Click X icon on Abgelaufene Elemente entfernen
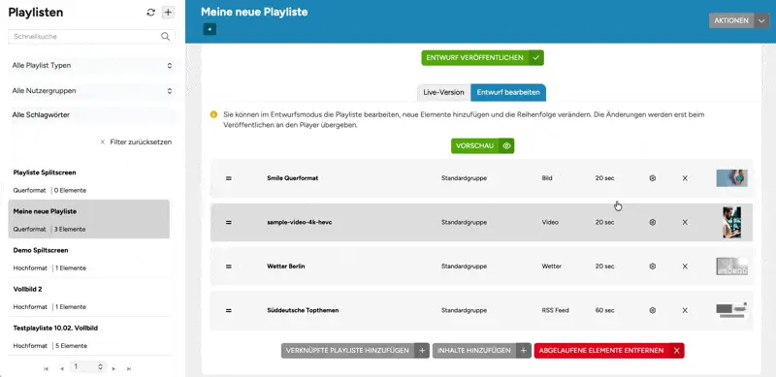Screen dimensions: 776x377 (x=676, y=350)
